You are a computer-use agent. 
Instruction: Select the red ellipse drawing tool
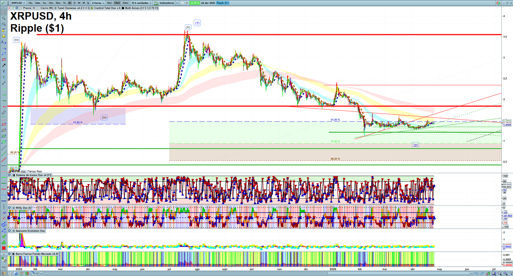pyautogui.click(x=4, y=124)
